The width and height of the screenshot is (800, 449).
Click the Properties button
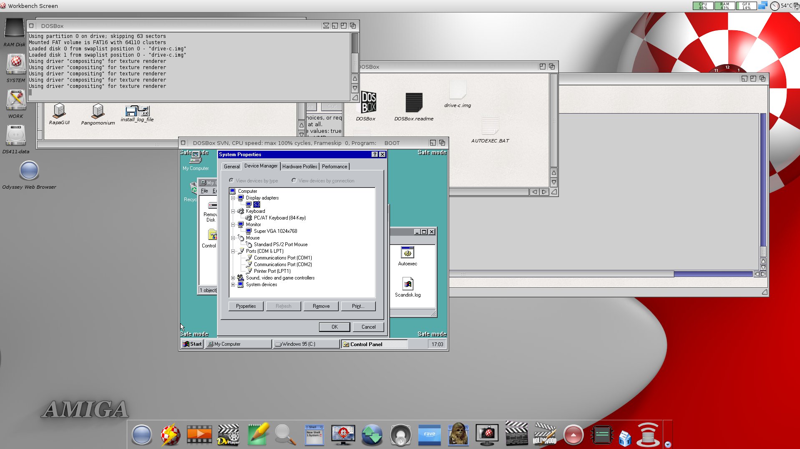[x=246, y=306]
